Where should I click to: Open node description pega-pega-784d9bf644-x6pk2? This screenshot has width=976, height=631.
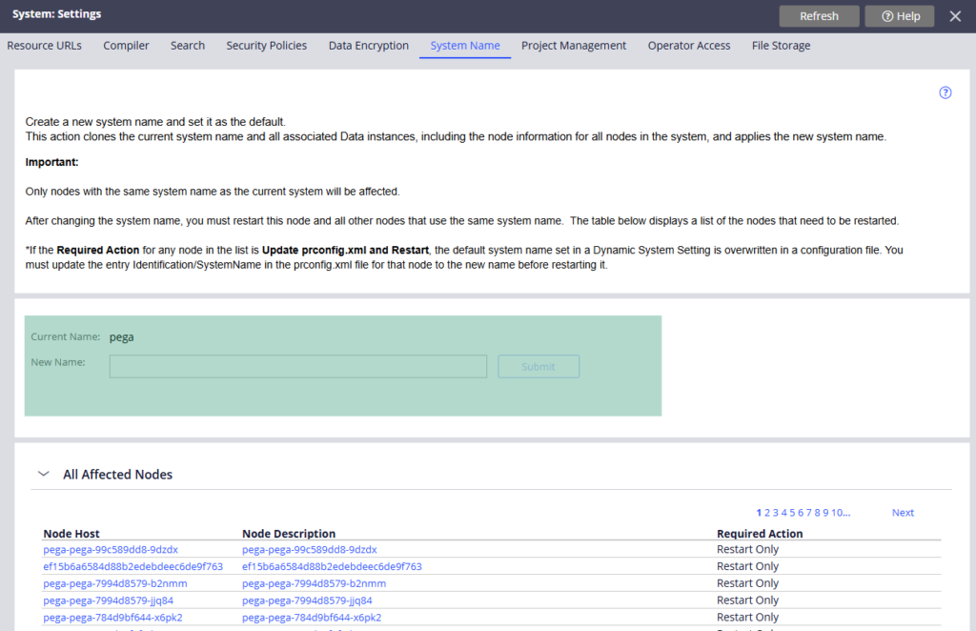tap(312, 618)
